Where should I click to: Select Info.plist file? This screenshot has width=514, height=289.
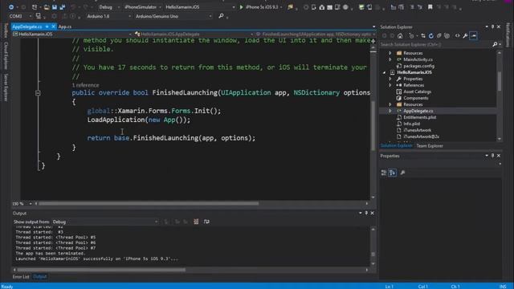[412, 124]
